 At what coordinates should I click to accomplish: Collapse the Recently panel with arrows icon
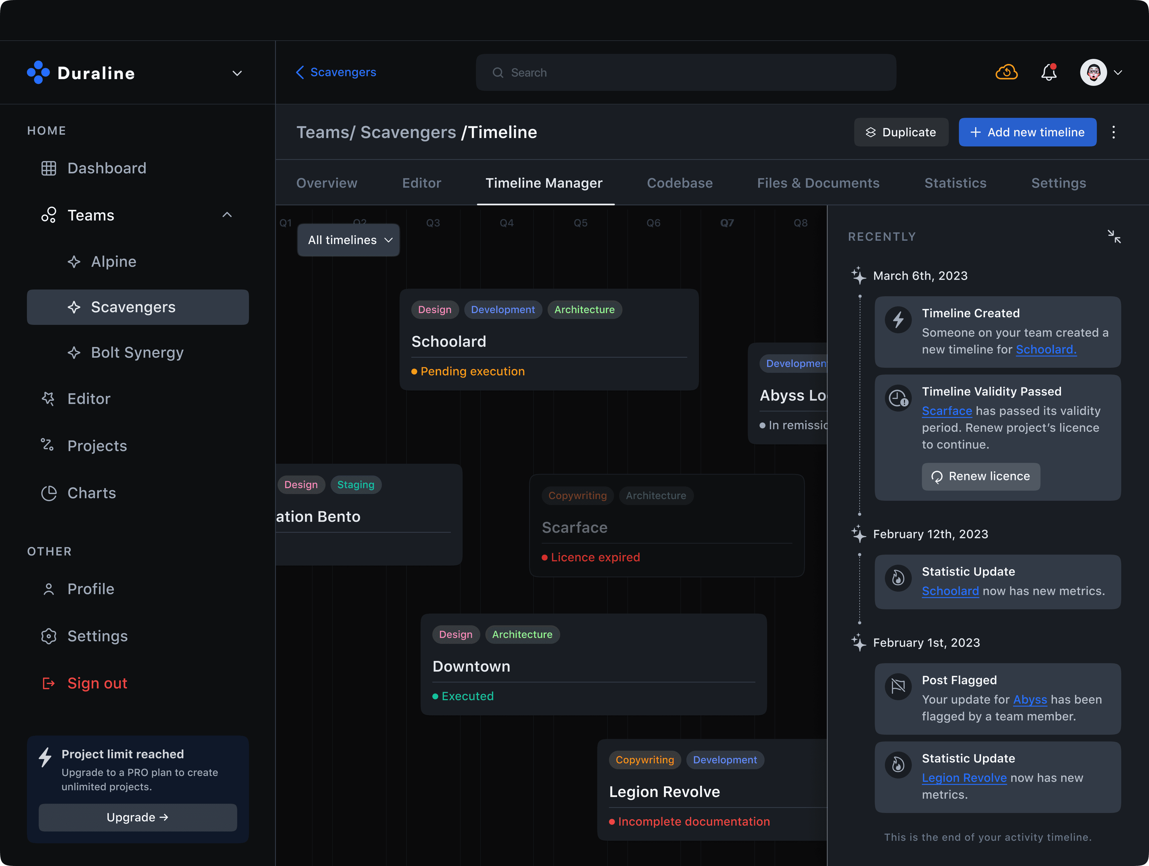[x=1114, y=236]
